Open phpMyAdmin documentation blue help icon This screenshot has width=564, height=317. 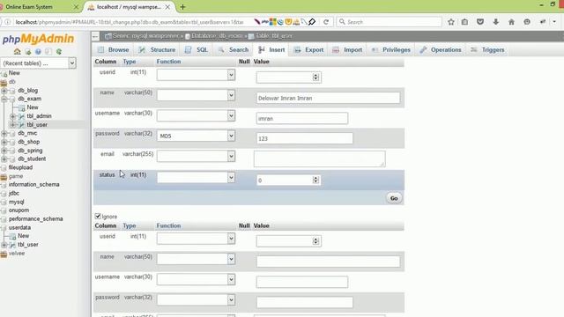coord(38,52)
